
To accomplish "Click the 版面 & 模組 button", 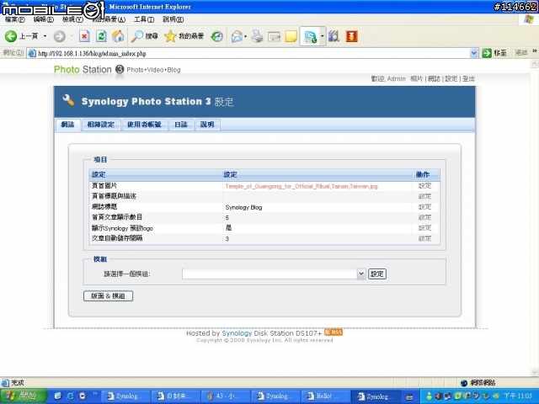I will (x=108, y=295).
